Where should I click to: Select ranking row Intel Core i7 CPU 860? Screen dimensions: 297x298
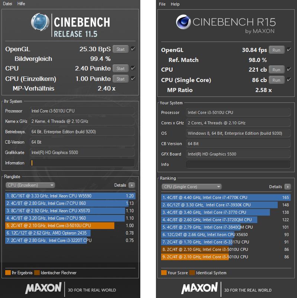coord(70,203)
